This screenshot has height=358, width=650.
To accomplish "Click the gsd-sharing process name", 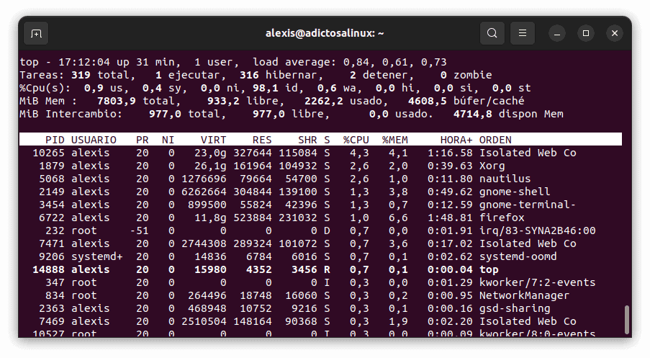I will click(x=515, y=308).
